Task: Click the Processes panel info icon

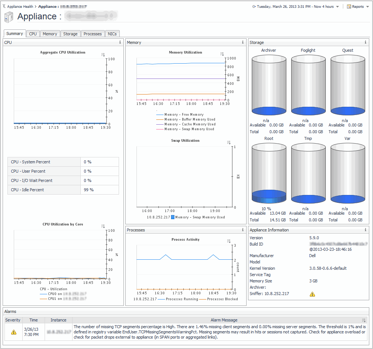Action: click(242, 230)
